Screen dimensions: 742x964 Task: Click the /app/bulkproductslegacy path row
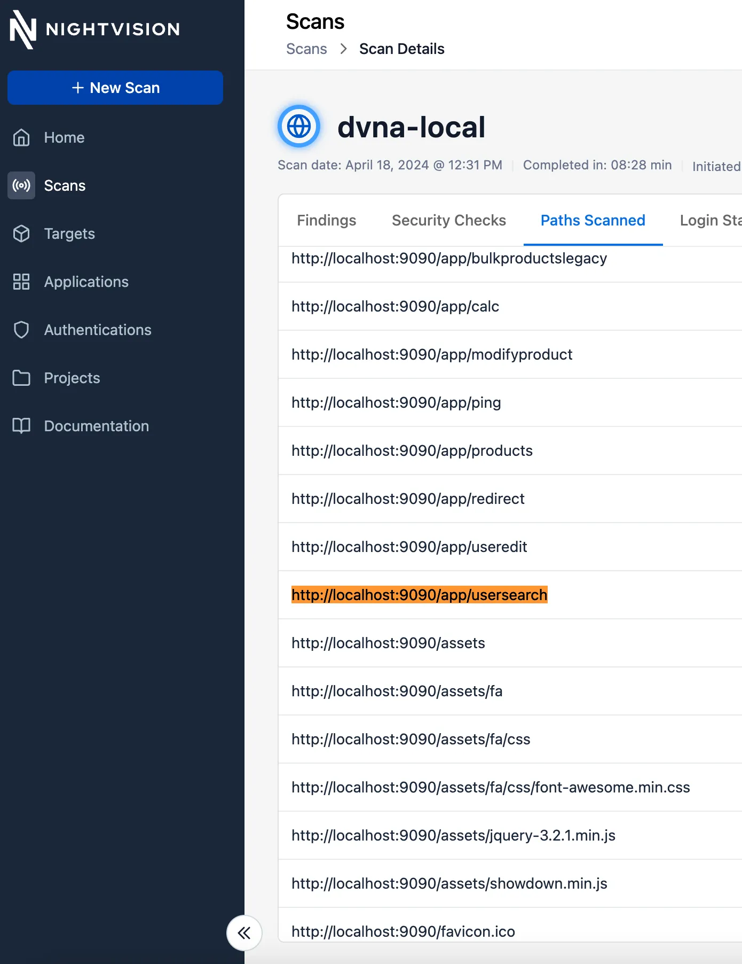510,259
